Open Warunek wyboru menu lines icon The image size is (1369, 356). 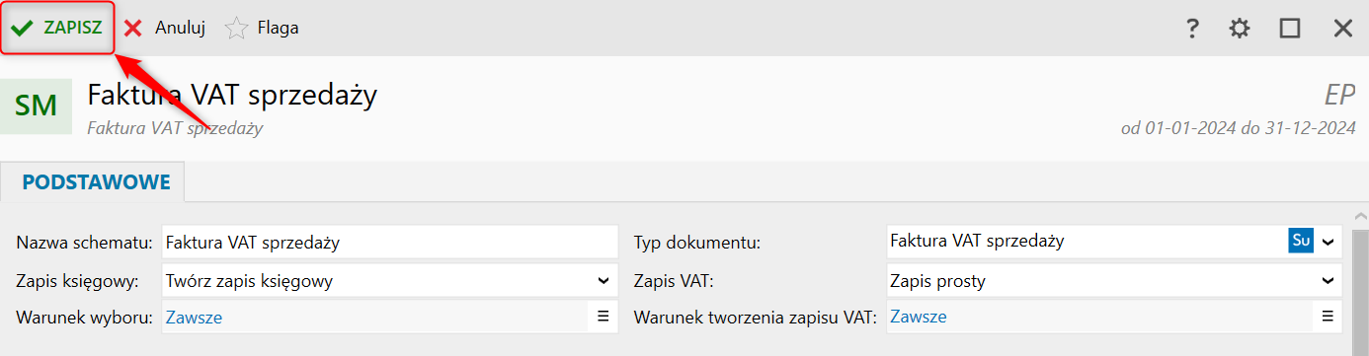[x=603, y=317]
